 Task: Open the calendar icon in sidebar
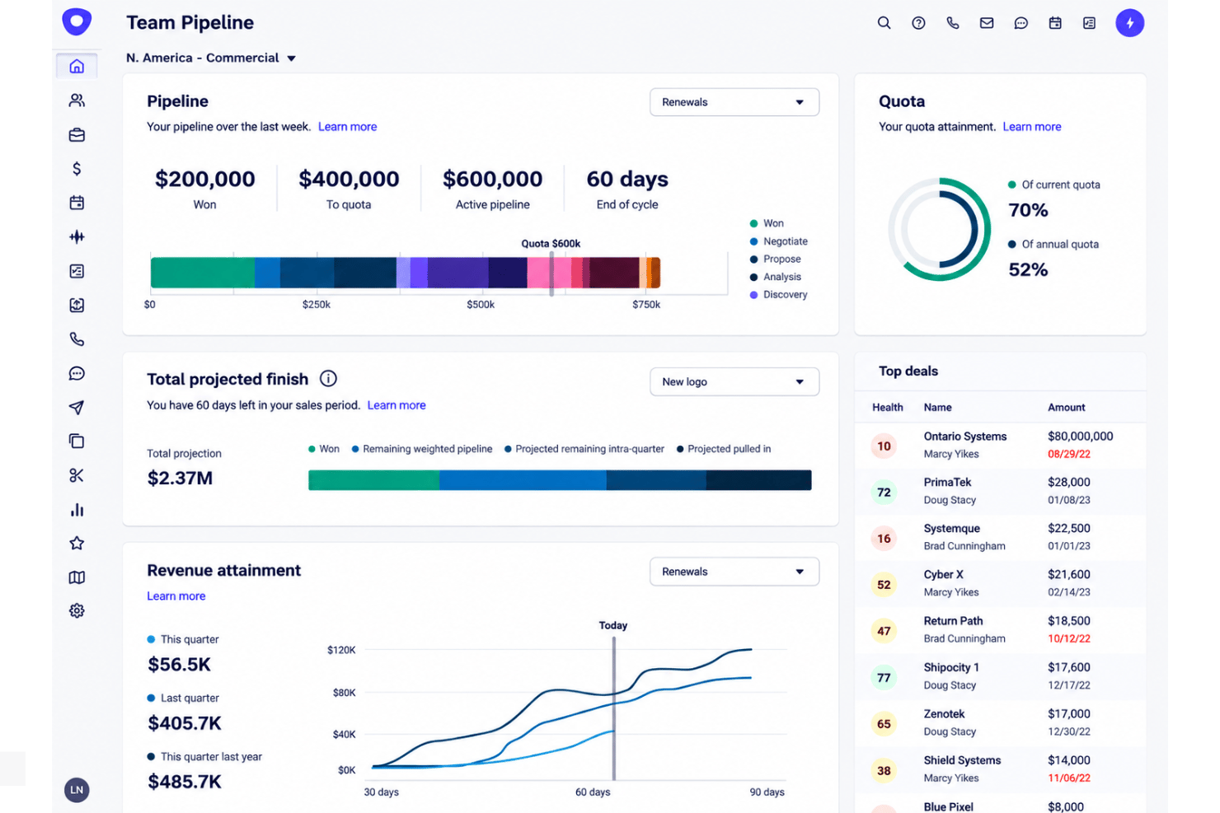tap(77, 203)
